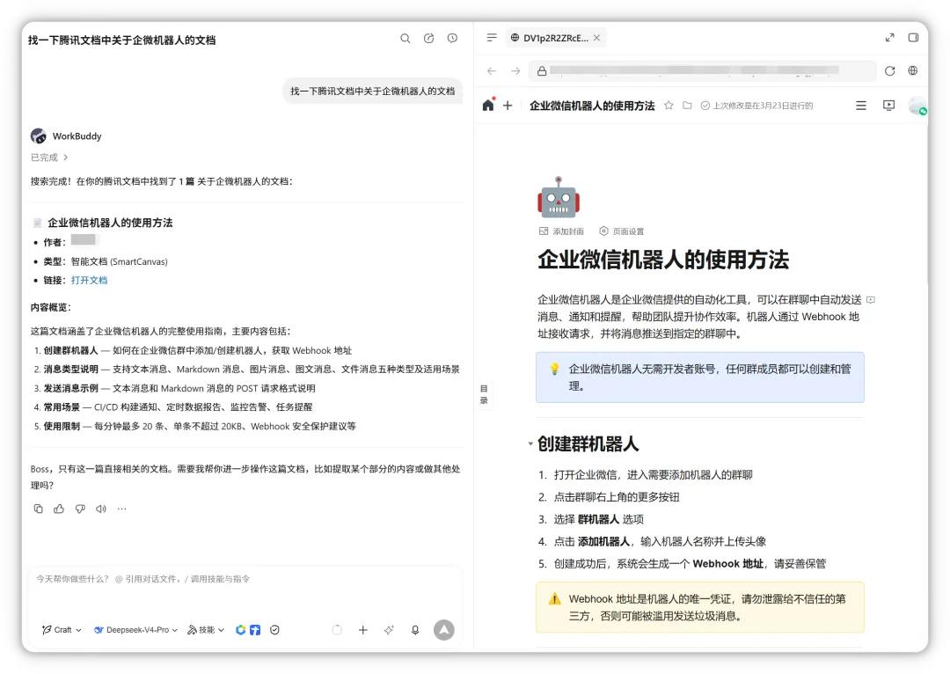
Task: Go forward in the embedded browser
Action: click(515, 71)
